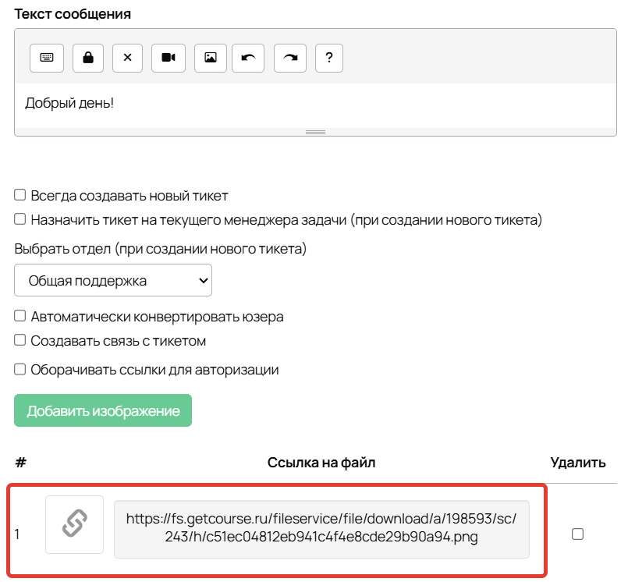Enable 'Всегда создавать новый тикет' checkbox
This screenshot has width=628, height=582.
tap(20, 195)
